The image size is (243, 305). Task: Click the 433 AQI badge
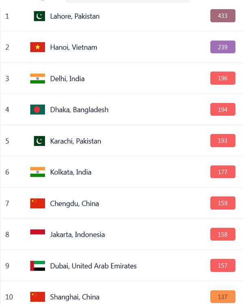(x=223, y=16)
